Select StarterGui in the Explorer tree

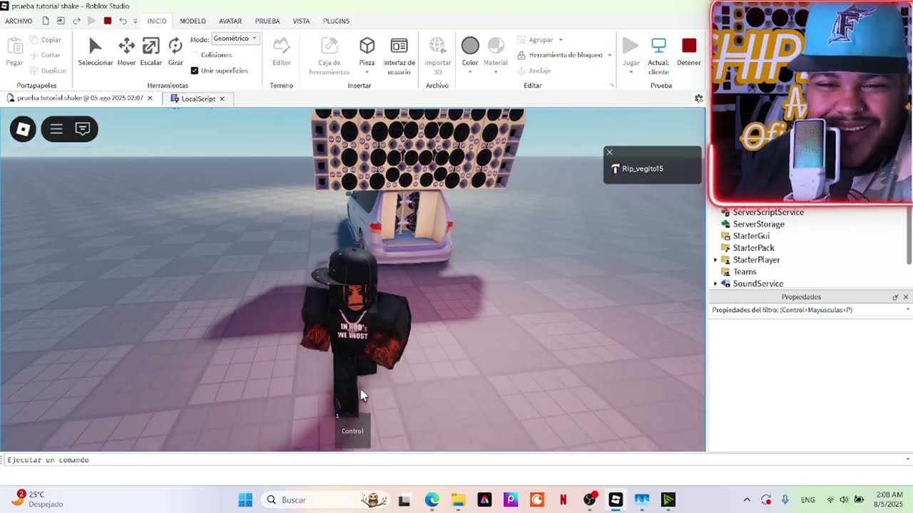(751, 236)
